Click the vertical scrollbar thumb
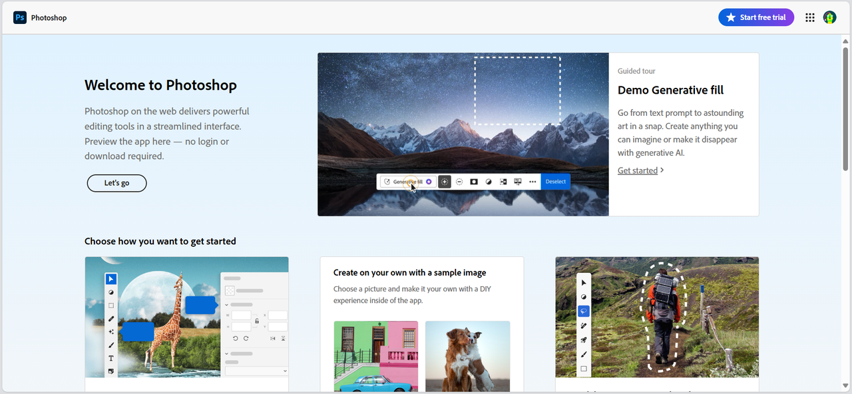This screenshot has height=394, width=852. pos(846,108)
